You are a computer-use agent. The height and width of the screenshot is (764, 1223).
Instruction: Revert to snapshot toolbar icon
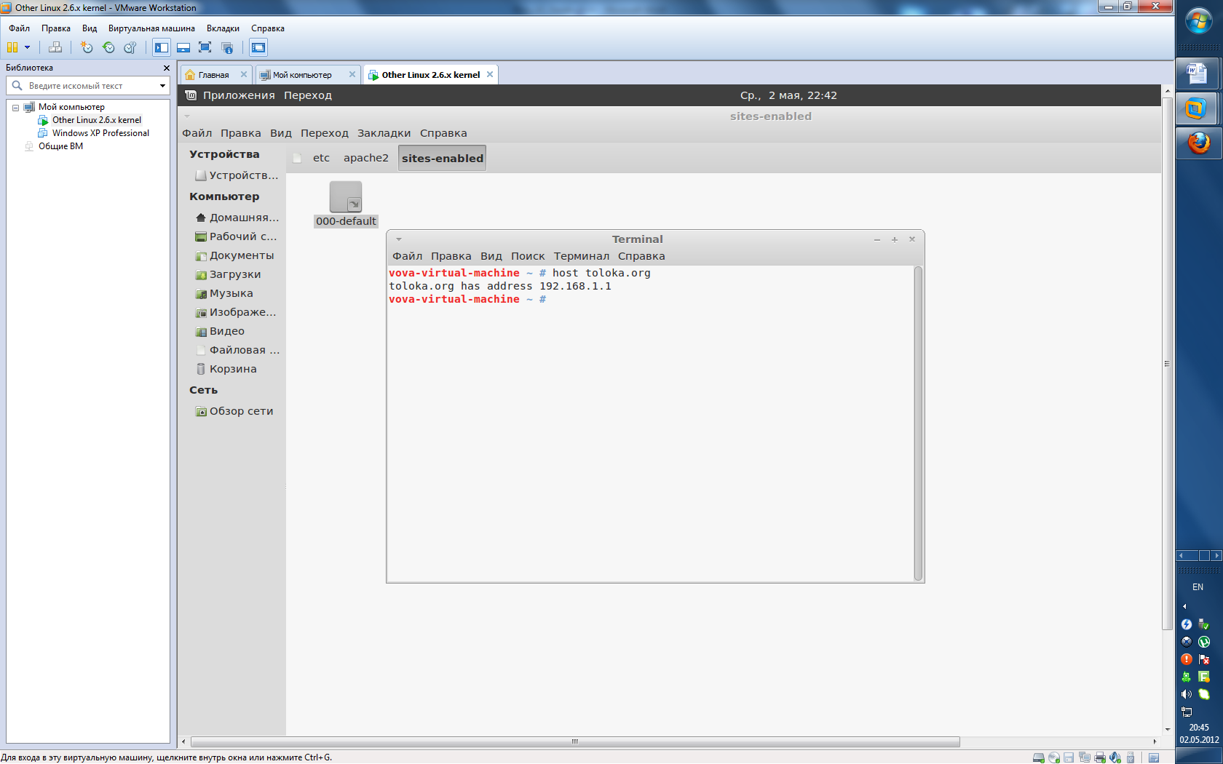click(108, 47)
